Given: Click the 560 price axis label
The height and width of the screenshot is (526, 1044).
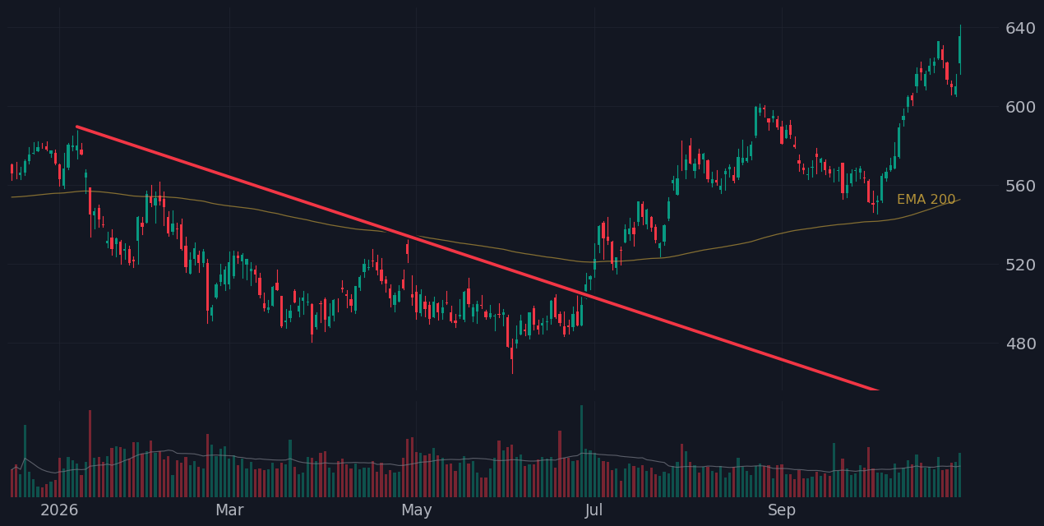Looking at the screenshot, I should [1020, 186].
